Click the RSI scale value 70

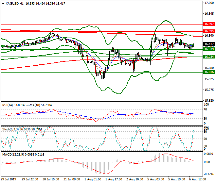click(205, 109)
